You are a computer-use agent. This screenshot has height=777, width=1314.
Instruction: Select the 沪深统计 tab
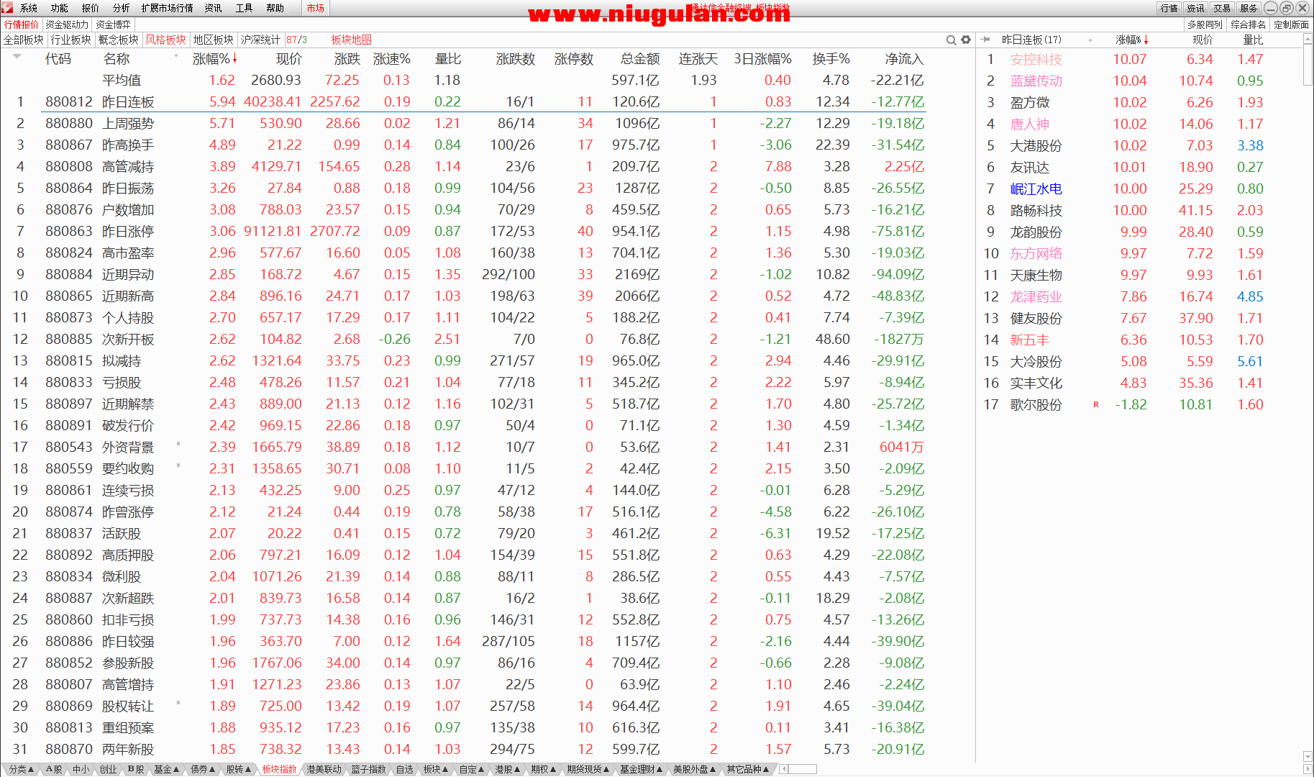(260, 40)
